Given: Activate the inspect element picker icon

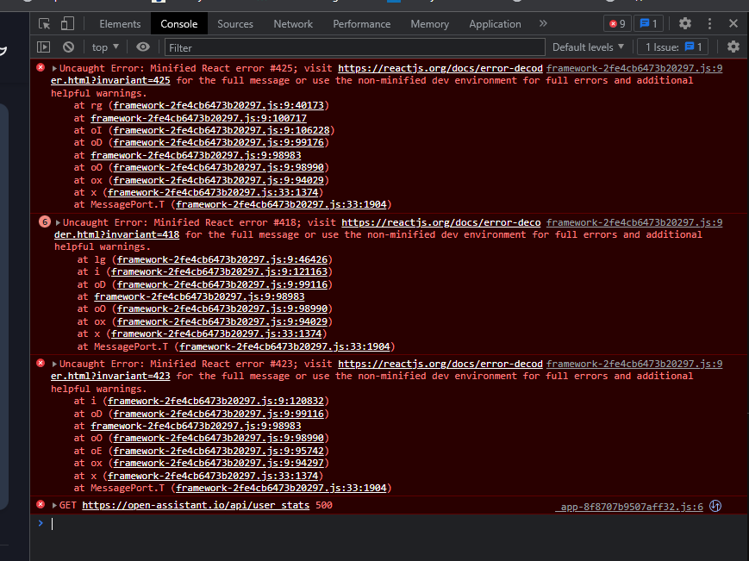Looking at the screenshot, I should click(45, 24).
